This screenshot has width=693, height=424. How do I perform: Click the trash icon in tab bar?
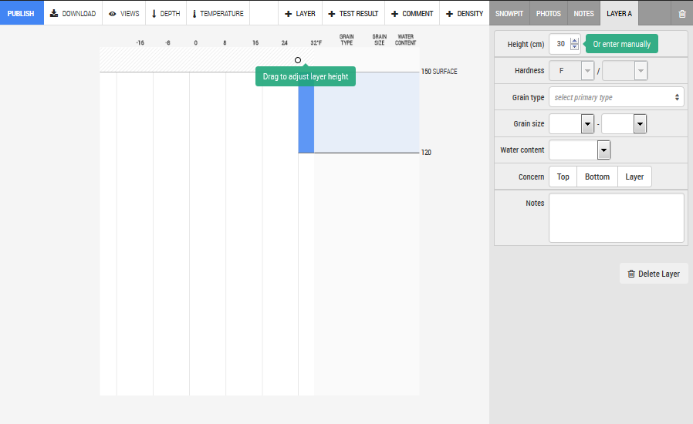[x=682, y=14]
